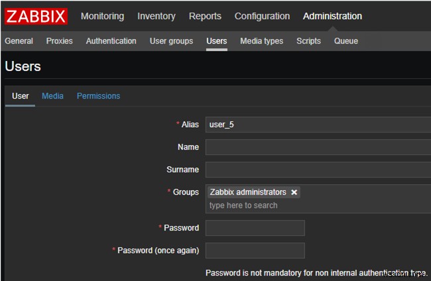The image size is (431, 281).
Task: Click the Users page heading
Action: pos(23,66)
